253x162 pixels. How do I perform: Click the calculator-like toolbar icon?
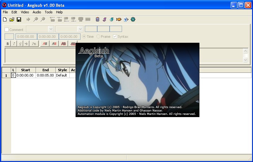[x=98, y=20]
